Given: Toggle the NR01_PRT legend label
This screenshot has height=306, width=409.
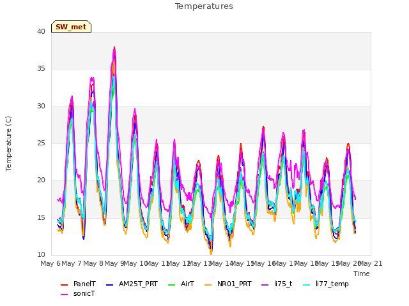Looking at the screenshot, I should (235, 284).
